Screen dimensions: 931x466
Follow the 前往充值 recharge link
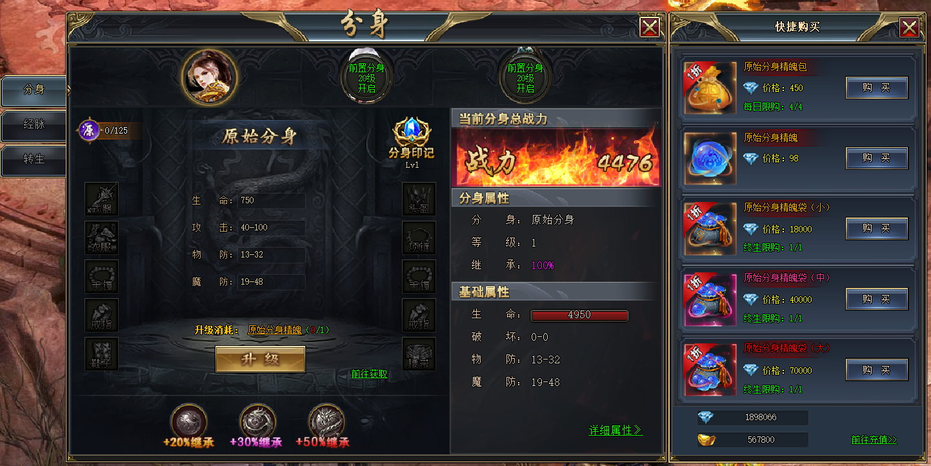874,440
